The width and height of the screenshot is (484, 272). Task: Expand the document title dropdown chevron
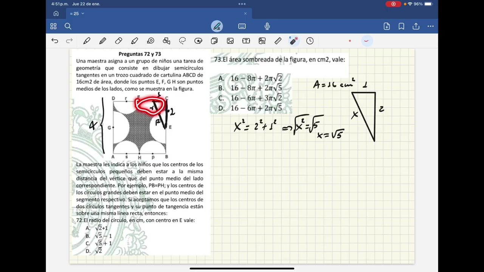pyautogui.click(x=83, y=14)
